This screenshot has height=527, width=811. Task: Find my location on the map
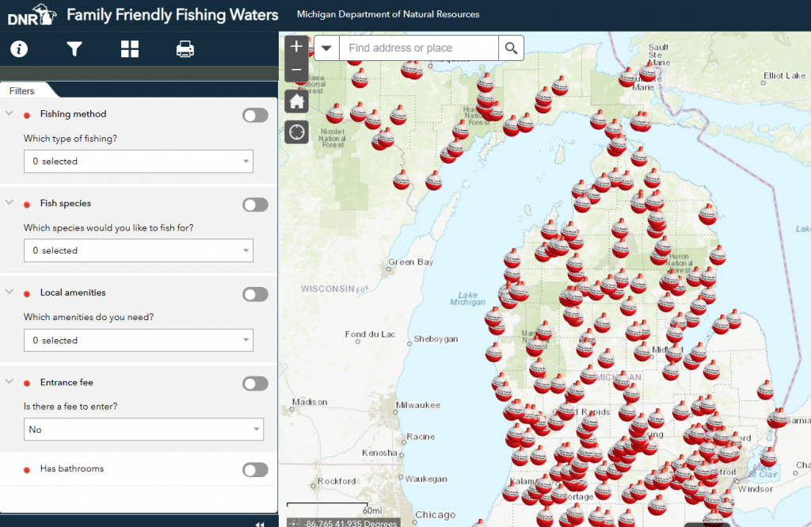point(296,132)
